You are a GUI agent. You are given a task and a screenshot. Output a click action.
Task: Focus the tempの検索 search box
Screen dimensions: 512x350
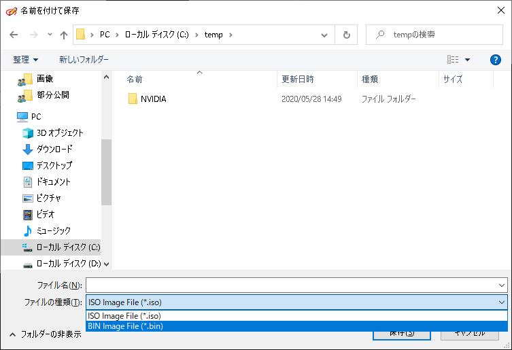pos(434,35)
